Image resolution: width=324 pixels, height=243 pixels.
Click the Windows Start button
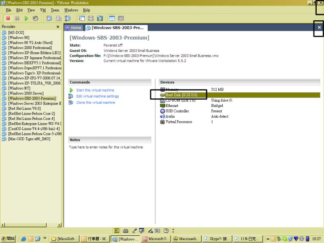click(8, 239)
